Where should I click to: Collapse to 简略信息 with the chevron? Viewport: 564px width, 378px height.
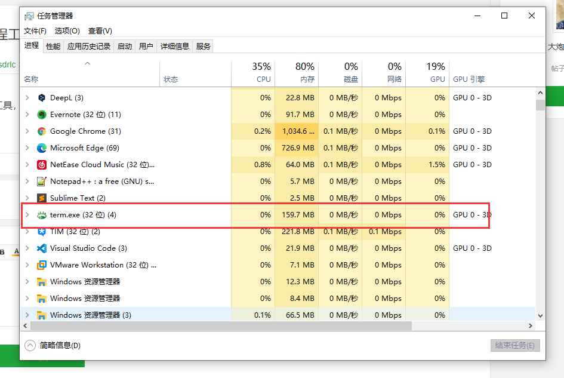click(x=30, y=346)
